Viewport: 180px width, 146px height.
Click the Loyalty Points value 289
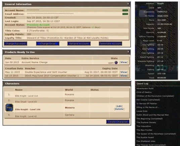tap(29, 34)
